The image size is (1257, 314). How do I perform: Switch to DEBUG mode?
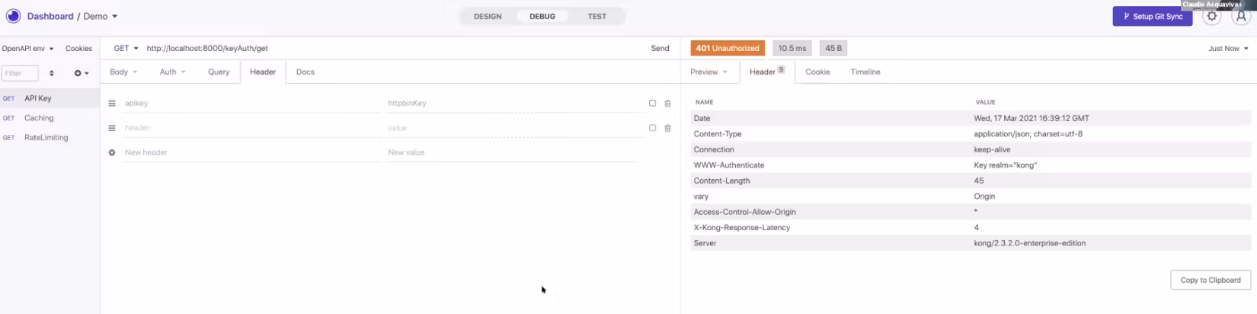pos(542,16)
